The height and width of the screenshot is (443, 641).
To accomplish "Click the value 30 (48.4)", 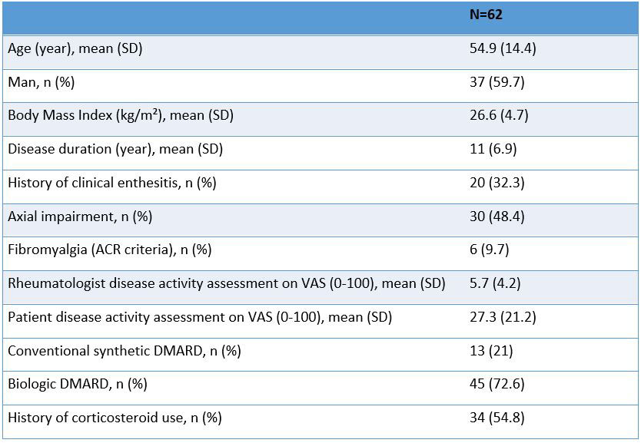I will pos(498,217).
